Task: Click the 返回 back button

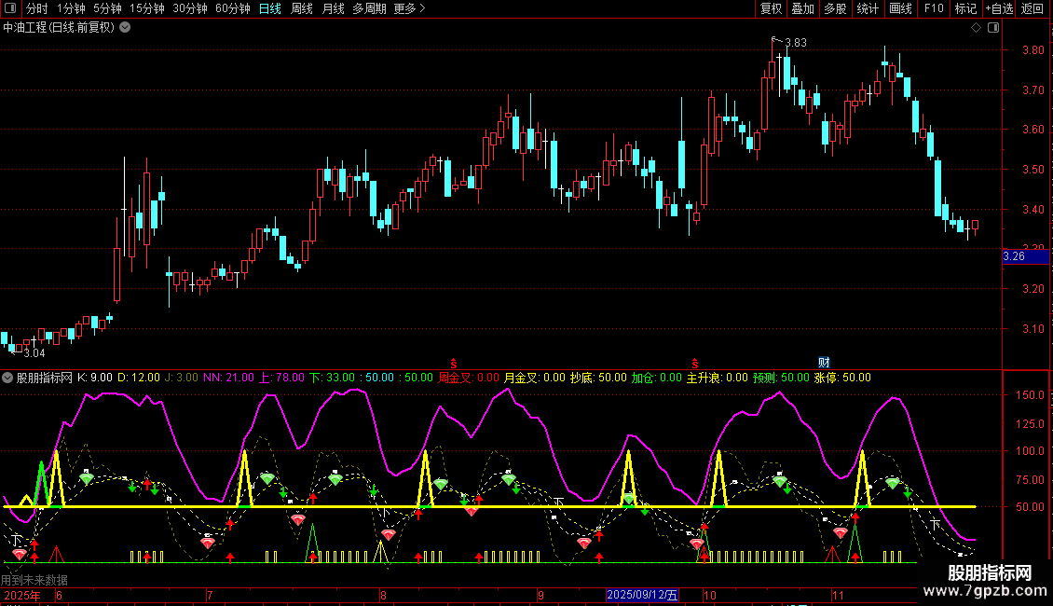Action: (x=1032, y=9)
